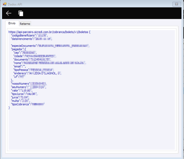Click the "tipoPessoa" field line
184x159 pixels.
(x=34, y=70)
